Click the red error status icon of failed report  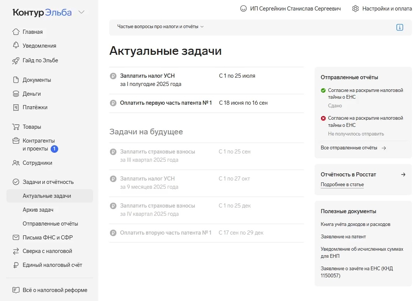pos(323,119)
